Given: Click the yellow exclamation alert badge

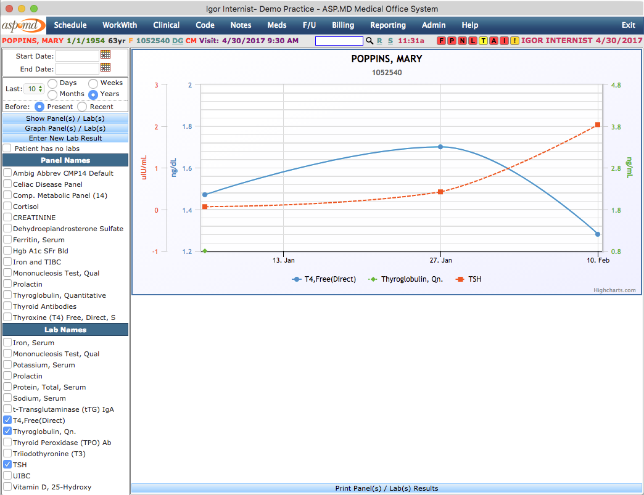Looking at the screenshot, I should click(514, 41).
